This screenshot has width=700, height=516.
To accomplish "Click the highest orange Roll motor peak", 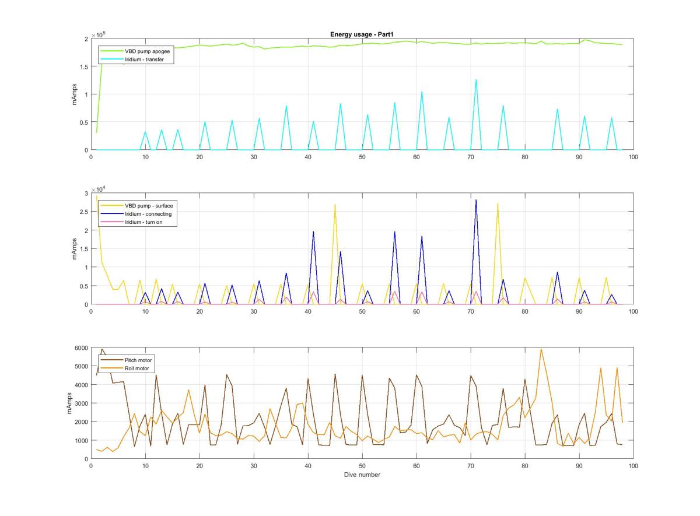I will (541, 349).
